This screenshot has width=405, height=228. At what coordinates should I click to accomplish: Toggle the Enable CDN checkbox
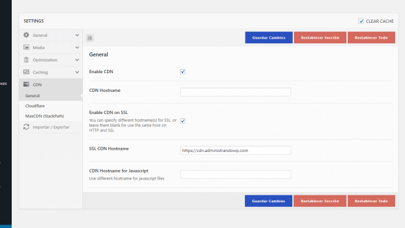point(182,71)
